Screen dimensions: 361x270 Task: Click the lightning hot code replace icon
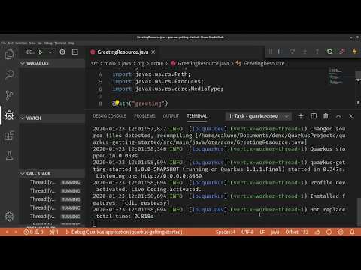354,52
